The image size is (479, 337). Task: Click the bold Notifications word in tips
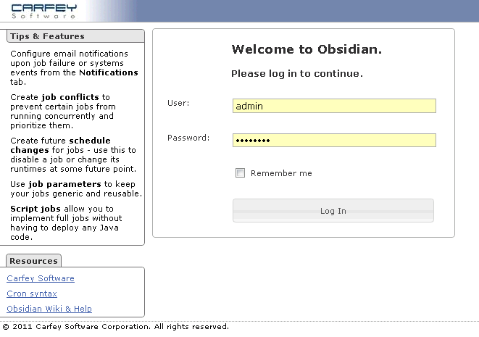(x=108, y=72)
